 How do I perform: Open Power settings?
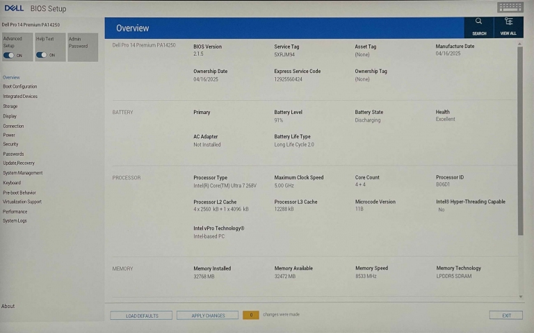click(x=9, y=135)
